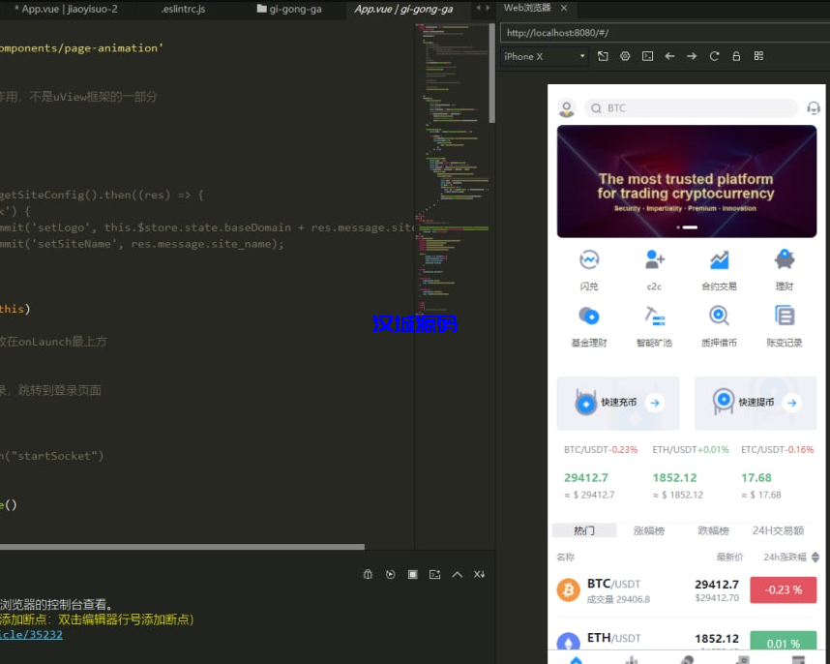Click the 快速提币 quick withdraw button
Image resolution: width=830 pixels, height=664 pixels.
click(756, 403)
